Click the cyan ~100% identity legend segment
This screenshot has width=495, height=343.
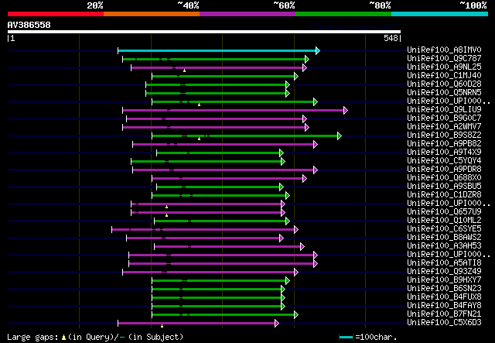click(440, 14)
